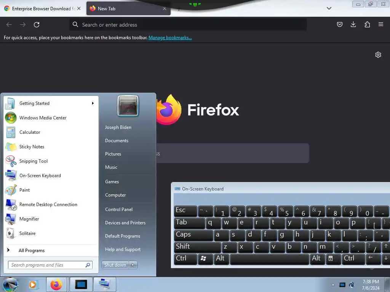Image resolution: width=390 pixels, height=292 pixels.
Task: Open the Shut down options arrow
Action: point(133,265)
